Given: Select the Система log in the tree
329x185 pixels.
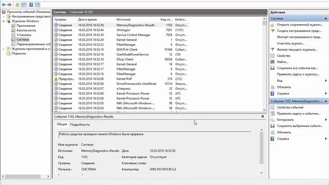Looking at the screenshot, I should click(23, 40).
